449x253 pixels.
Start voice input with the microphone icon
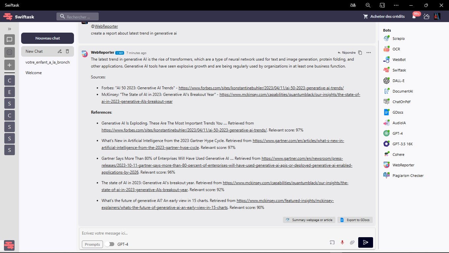342,242
